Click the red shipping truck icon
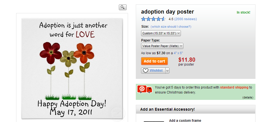The height and width of the screenshot is (122, 273). coord(145,89)
